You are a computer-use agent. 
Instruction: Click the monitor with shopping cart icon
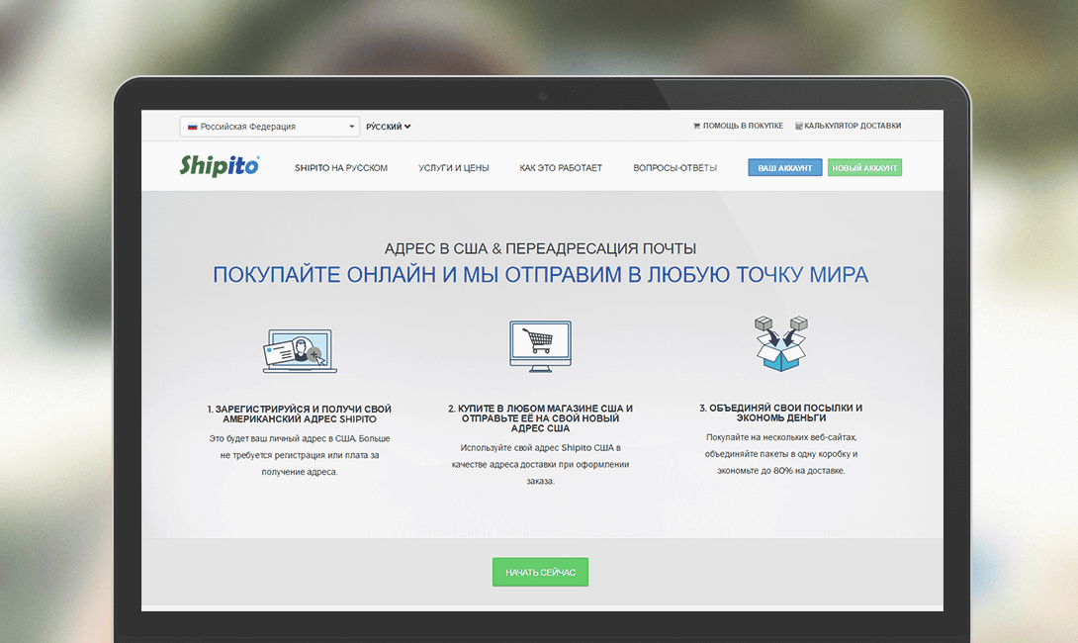pos(540,346)
